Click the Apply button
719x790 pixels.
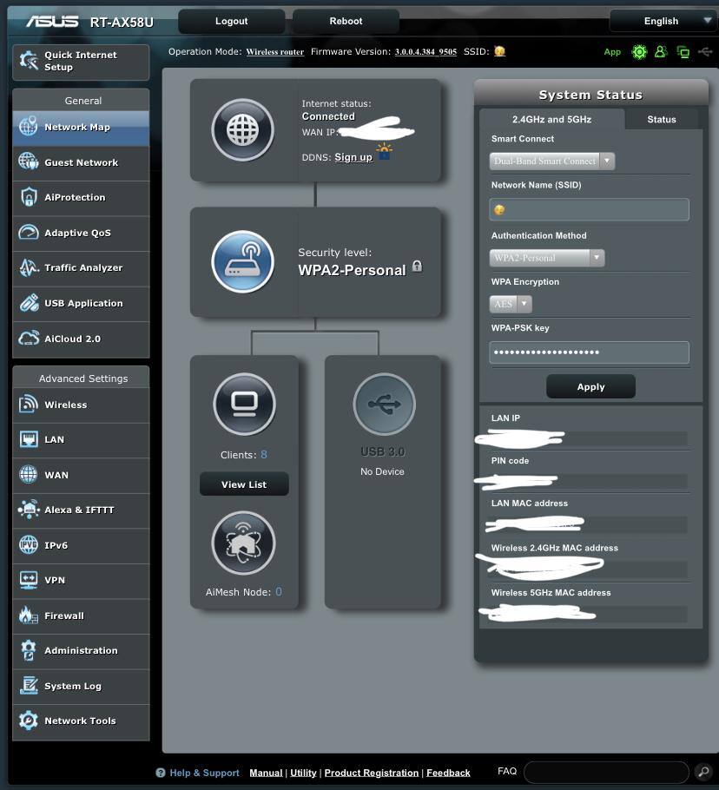point(590,387)
